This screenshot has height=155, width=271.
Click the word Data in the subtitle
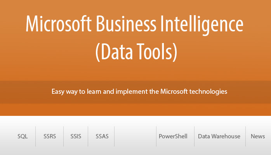tap(116, 51)
